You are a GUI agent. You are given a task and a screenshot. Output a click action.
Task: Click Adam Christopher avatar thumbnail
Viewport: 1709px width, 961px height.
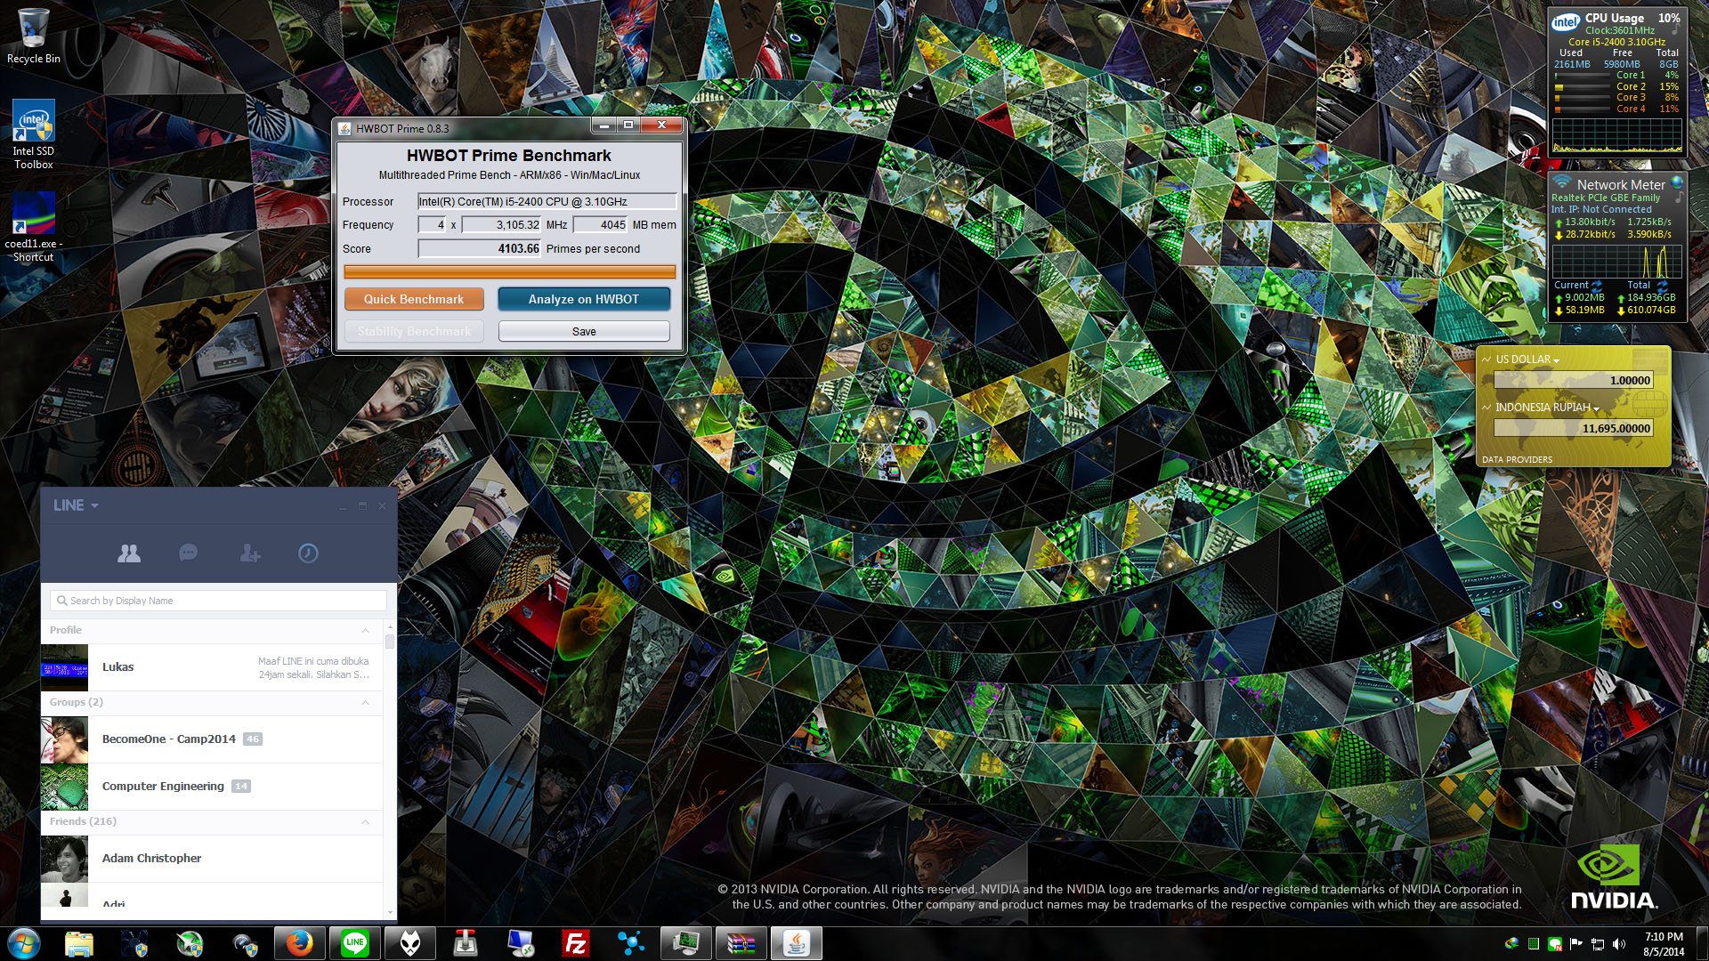pos(64,859)
